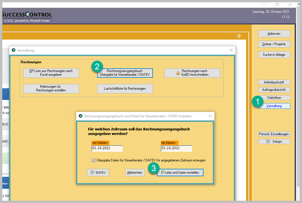Click OP-Liste aus Rechnungen nach Excel
This screenshot has width=302, height=203.
(x=51, y=73)
